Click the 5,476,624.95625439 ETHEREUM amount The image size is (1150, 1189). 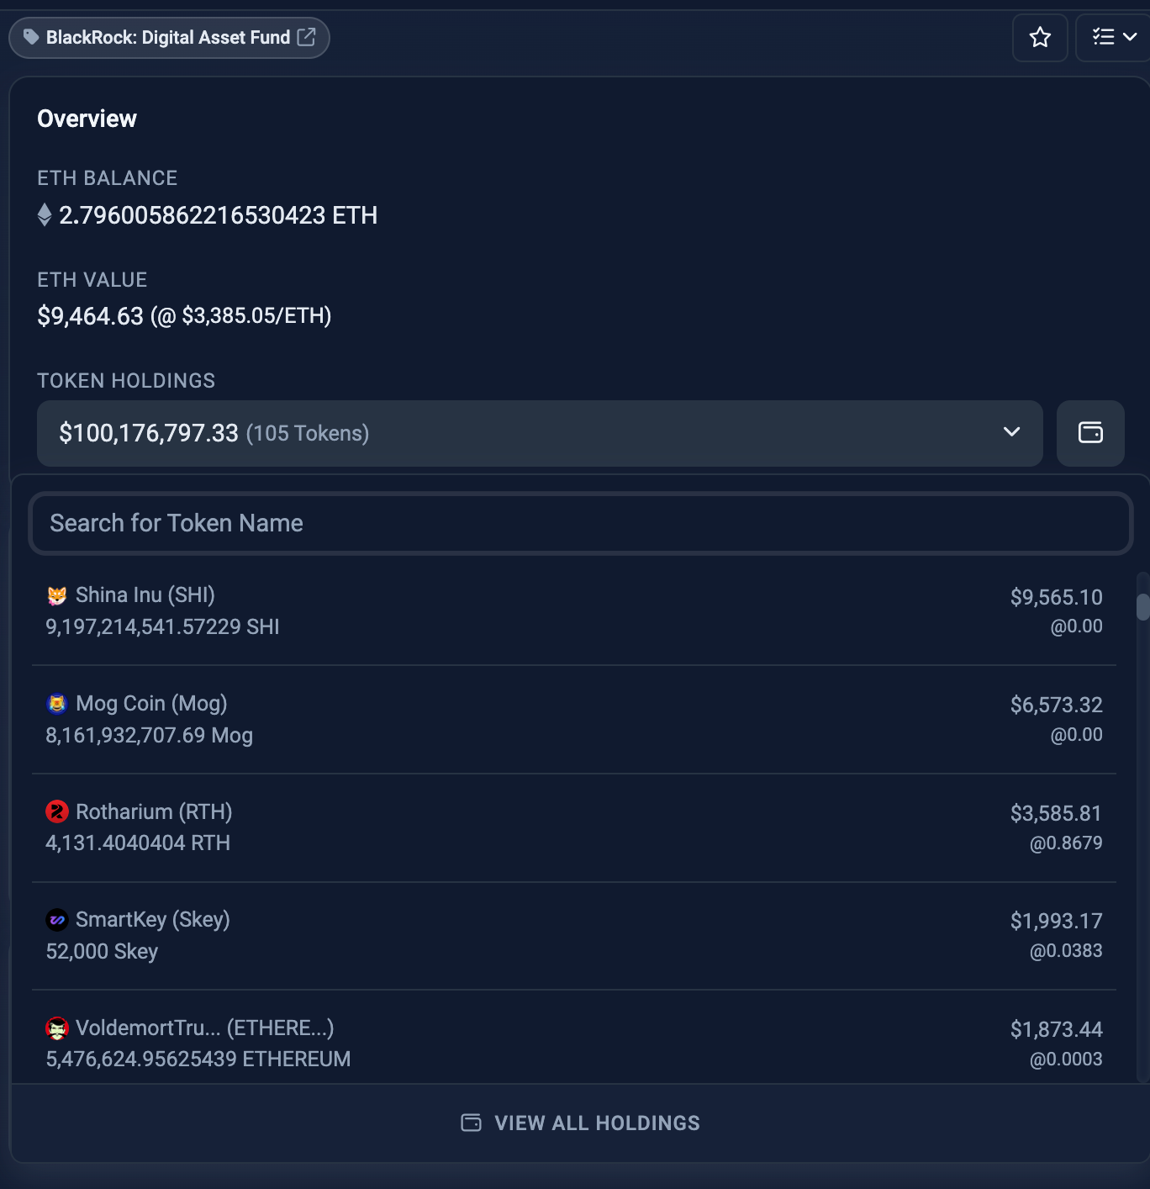[x=198, y=1059]
